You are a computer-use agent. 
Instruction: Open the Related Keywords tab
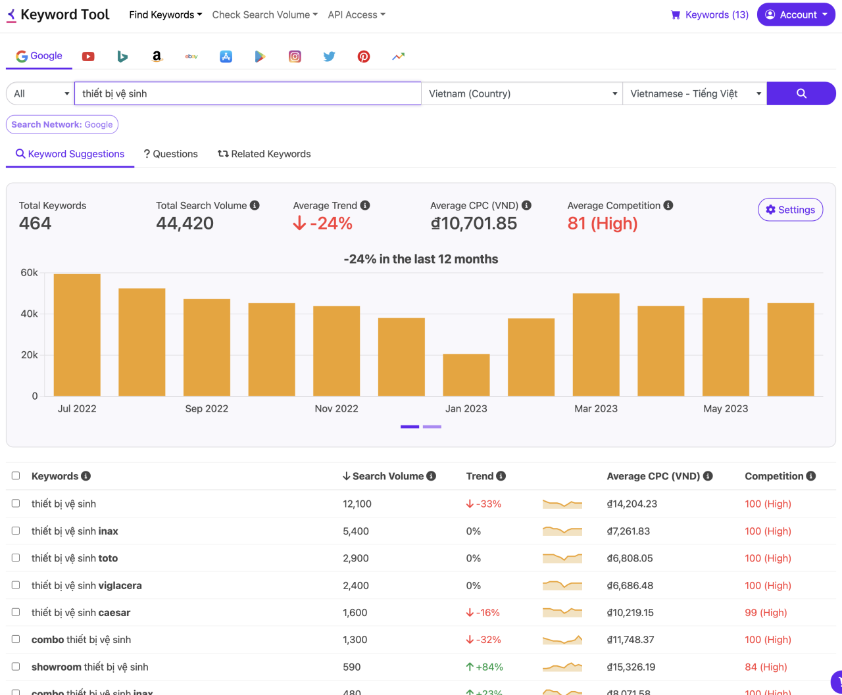click(x=264, y=154)
